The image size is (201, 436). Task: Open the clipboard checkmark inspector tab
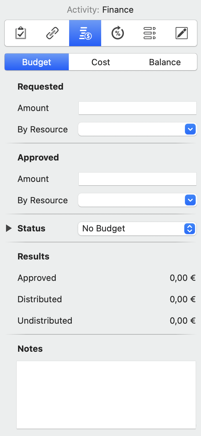[x=21, y=33]
